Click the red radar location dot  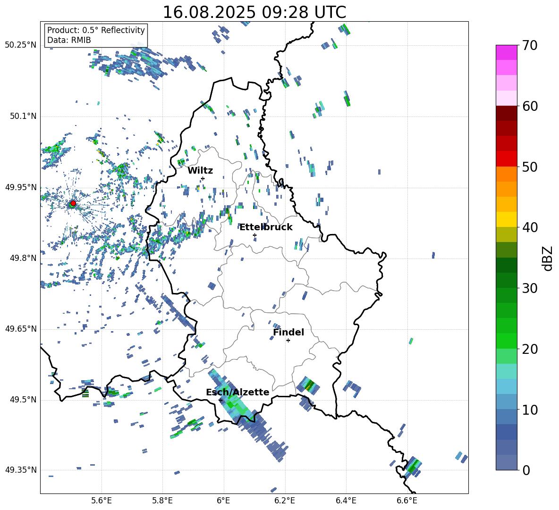click(x=73, y=203)
